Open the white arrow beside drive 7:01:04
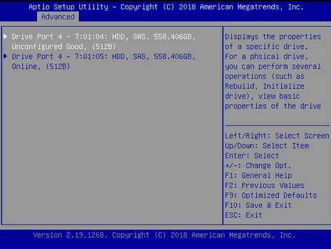Image resolution: width=331 pixels, height=249 pixels. click(x=5, y=36)
